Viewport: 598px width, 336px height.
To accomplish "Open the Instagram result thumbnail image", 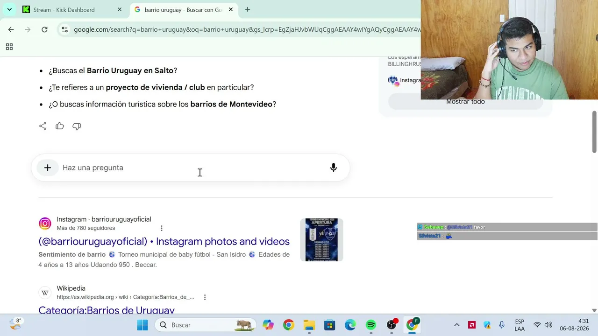I will click(321, 240).
